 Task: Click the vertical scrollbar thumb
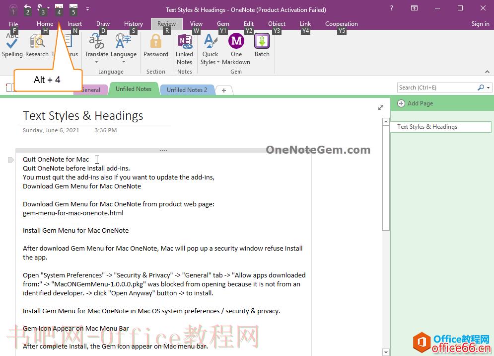point(386,178)
